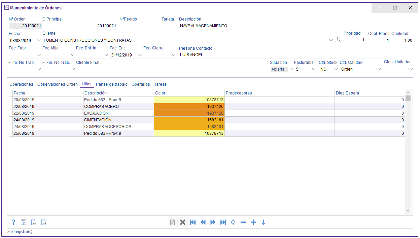Click the save floppy disk icon
Image resolution: width=420 pixels, height=238 pixels.
click(172, 222)
